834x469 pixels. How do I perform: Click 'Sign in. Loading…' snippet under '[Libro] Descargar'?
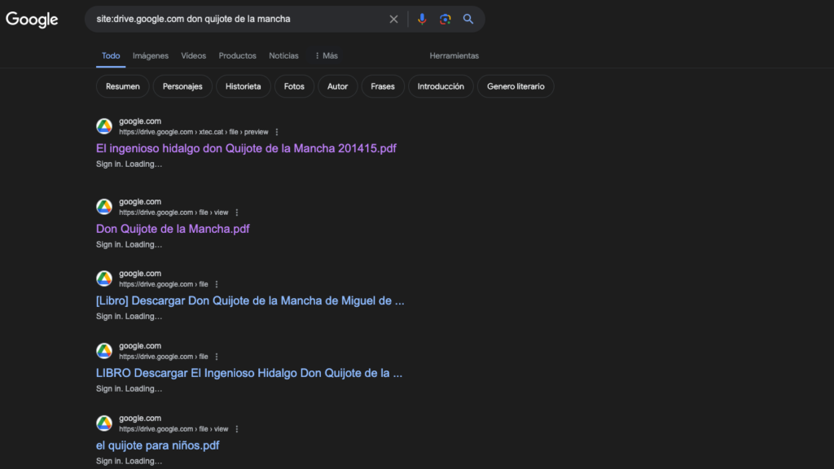(129, 317)
